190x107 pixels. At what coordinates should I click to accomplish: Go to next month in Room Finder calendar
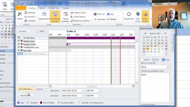pos(165,33)
